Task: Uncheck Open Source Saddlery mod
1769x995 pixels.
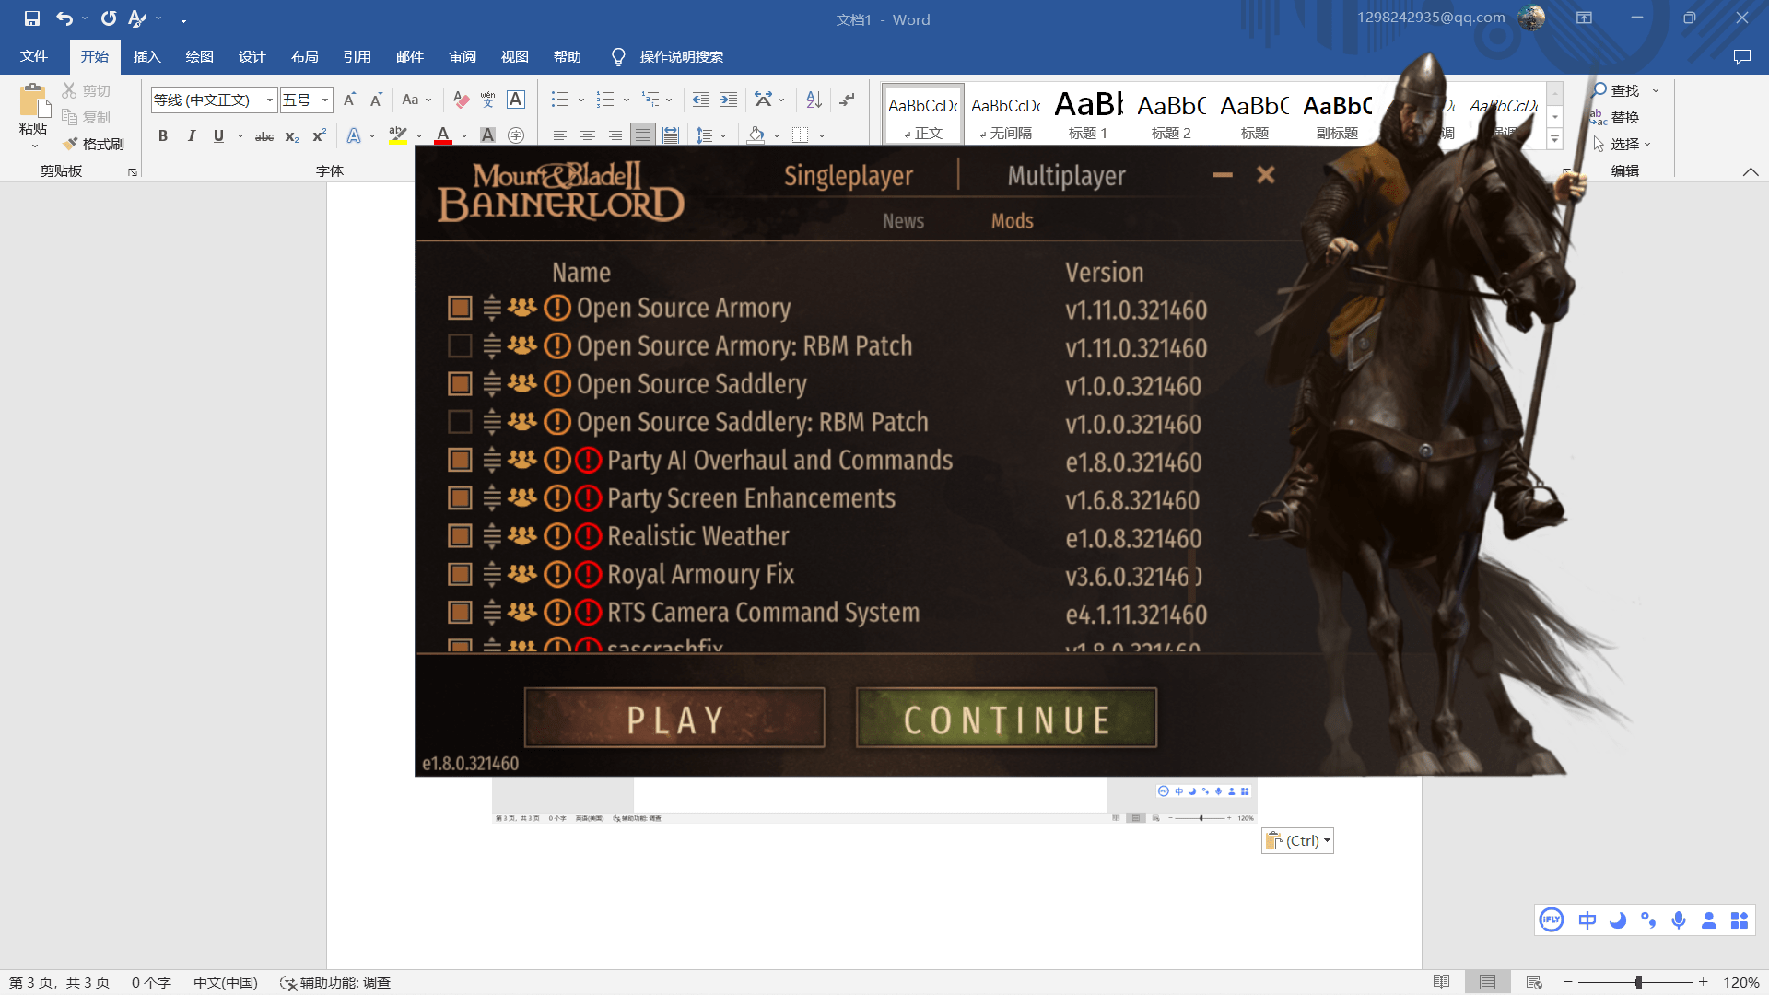Action: point(460,383)
